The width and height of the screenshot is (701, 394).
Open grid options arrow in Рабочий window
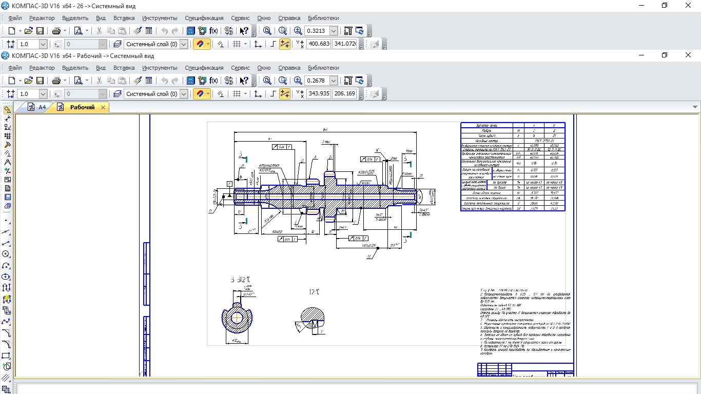pos(245,94)
